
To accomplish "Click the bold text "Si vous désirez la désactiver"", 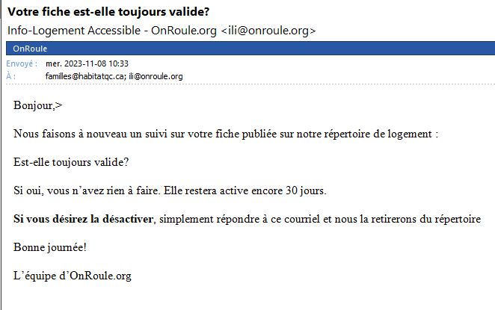I will pos(83,219).
